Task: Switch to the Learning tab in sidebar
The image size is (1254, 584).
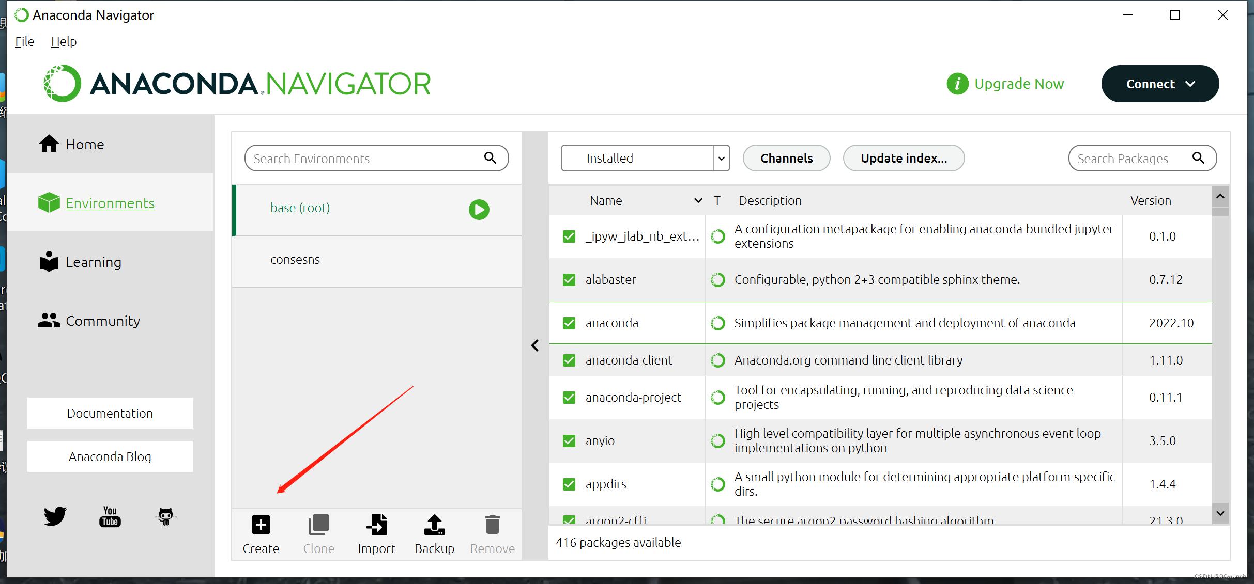Action: tap(93, 262)
